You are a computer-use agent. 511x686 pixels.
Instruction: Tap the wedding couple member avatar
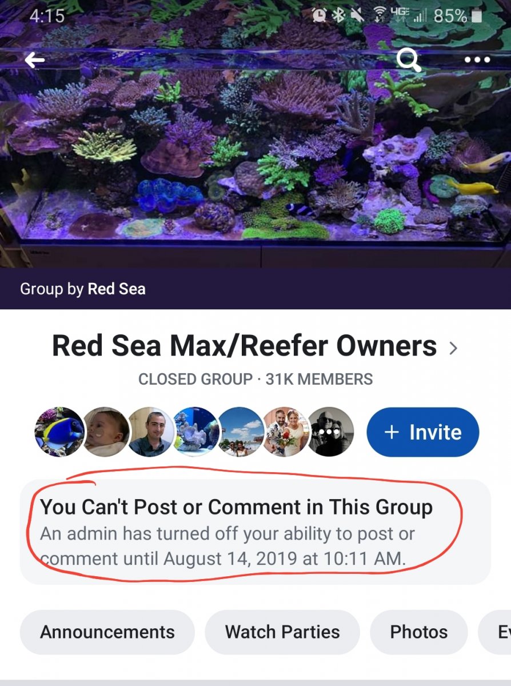(x=286, y=432)
